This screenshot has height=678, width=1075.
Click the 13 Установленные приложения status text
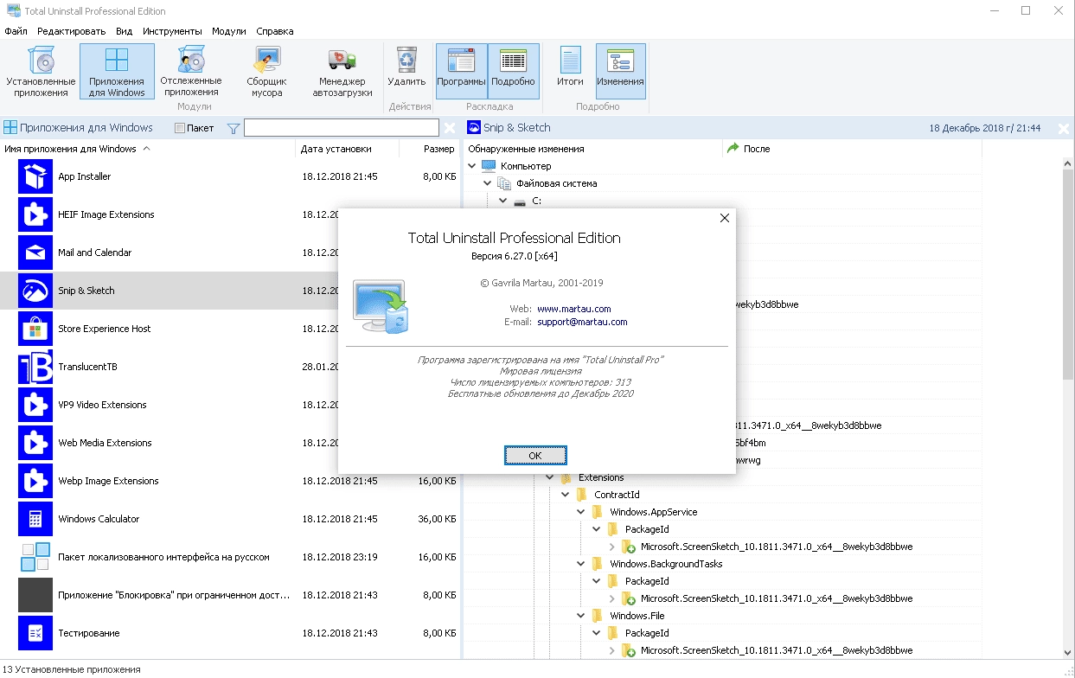point(72,669)
